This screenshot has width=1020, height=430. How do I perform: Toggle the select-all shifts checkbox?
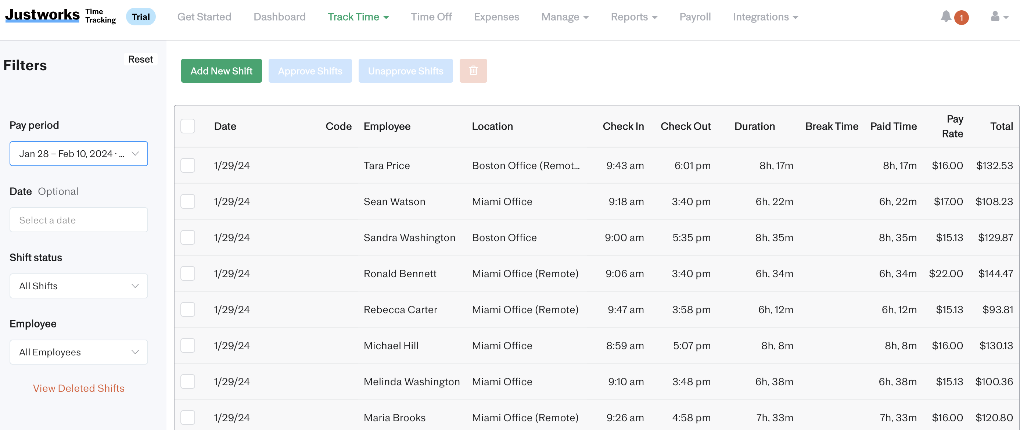click(188, 126)
